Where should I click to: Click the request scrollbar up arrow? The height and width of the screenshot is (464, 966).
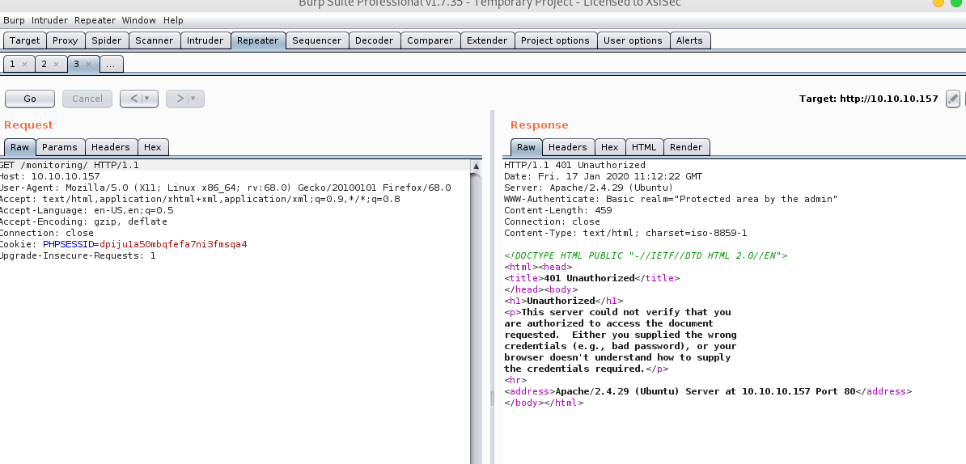point(476,167)
